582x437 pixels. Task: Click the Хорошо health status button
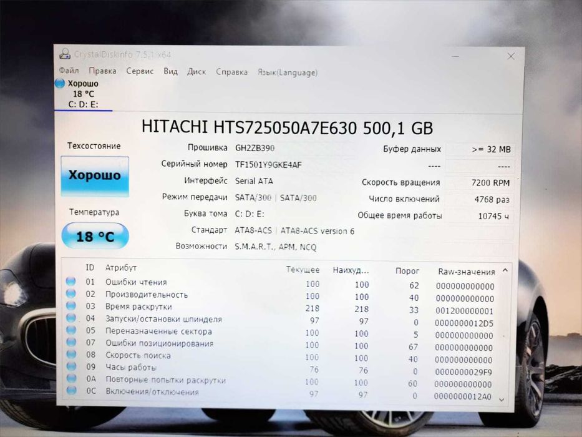(x=95, y=176)
